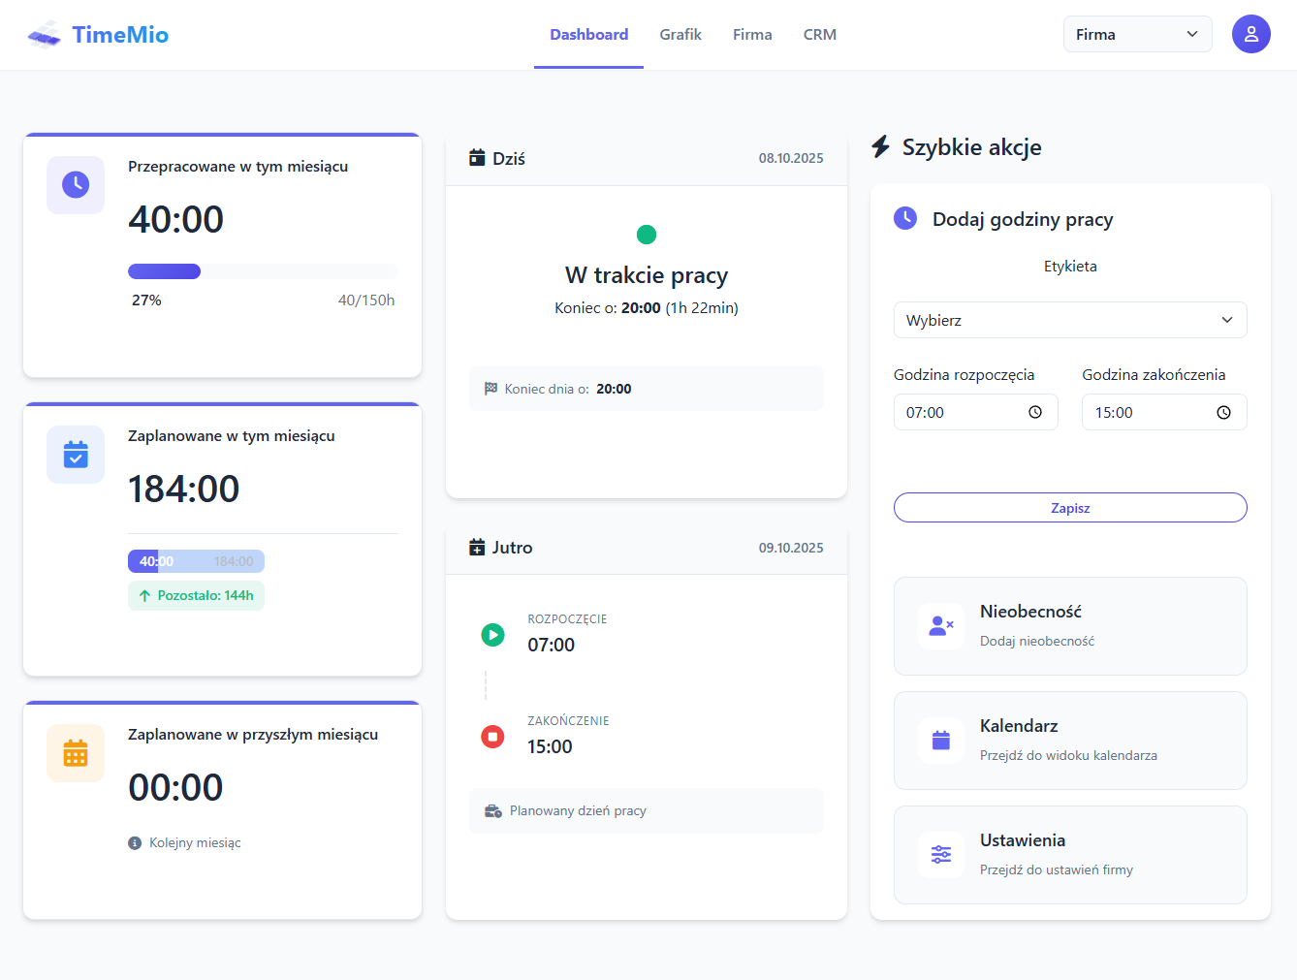Click the lightning bolt icon beside Szybkie akcje

880,146
